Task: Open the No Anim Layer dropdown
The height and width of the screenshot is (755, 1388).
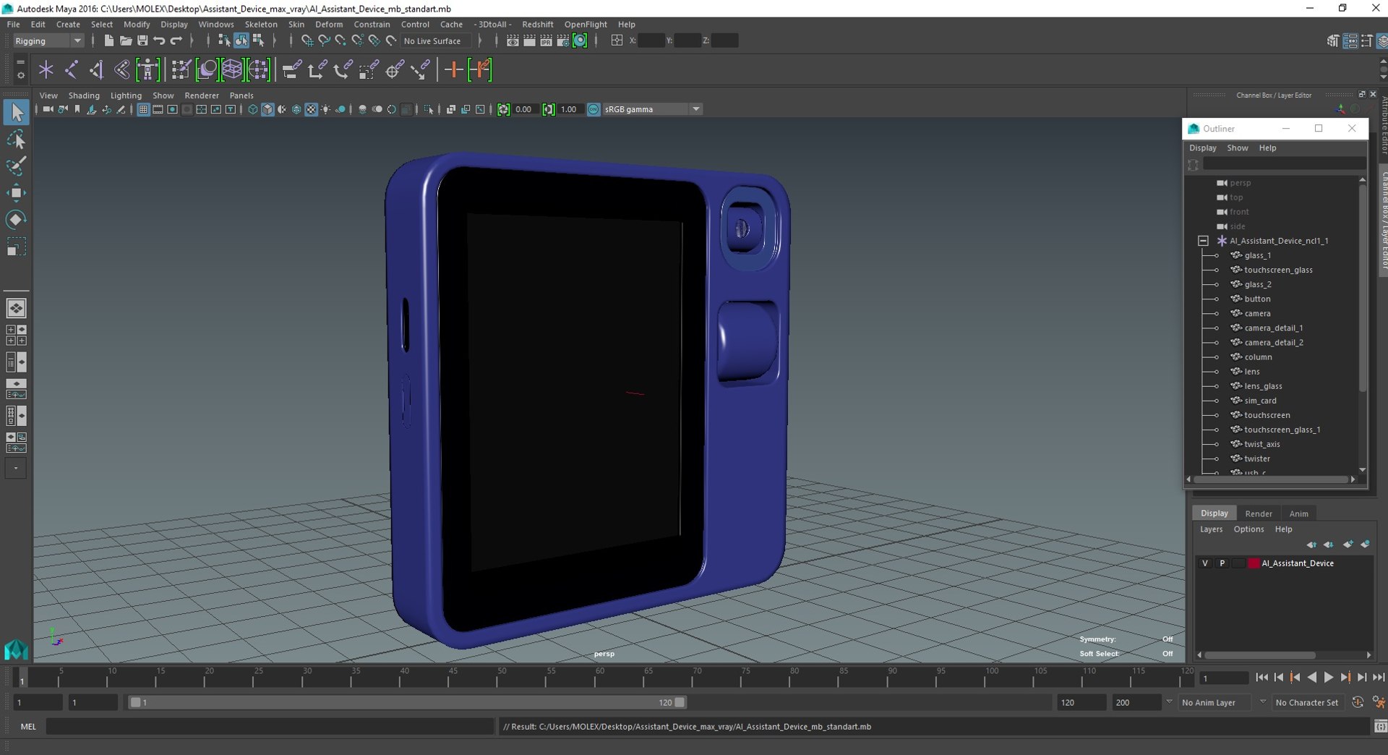Action: pos(1215,702)
